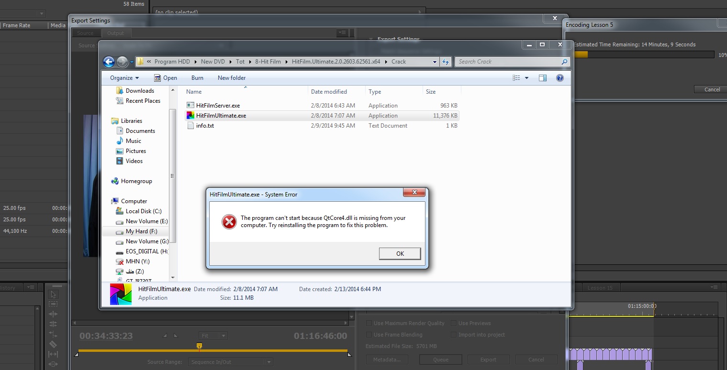The width and height of the screenshot is (727, 370).
Task: Select the HitFilmUltimate.exe file icon
Action: tap(190, 116)
